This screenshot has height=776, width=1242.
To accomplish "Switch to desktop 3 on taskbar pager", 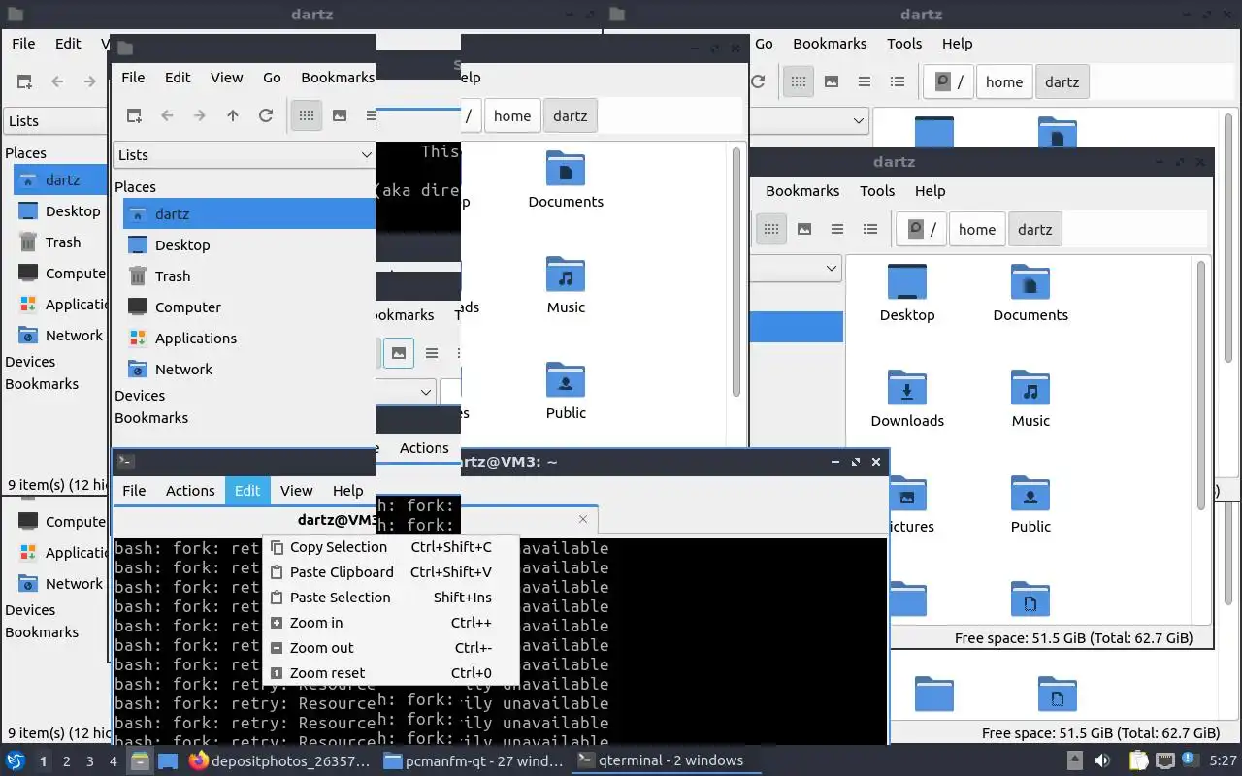I will point(90,760).
